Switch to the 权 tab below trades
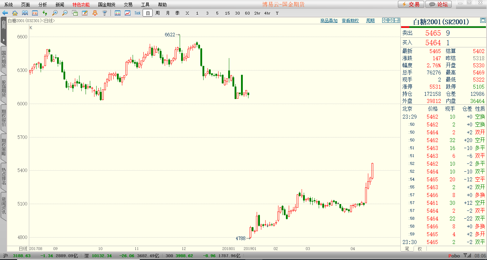Screen dimensions: 487x260 click(x=420, y=249)
